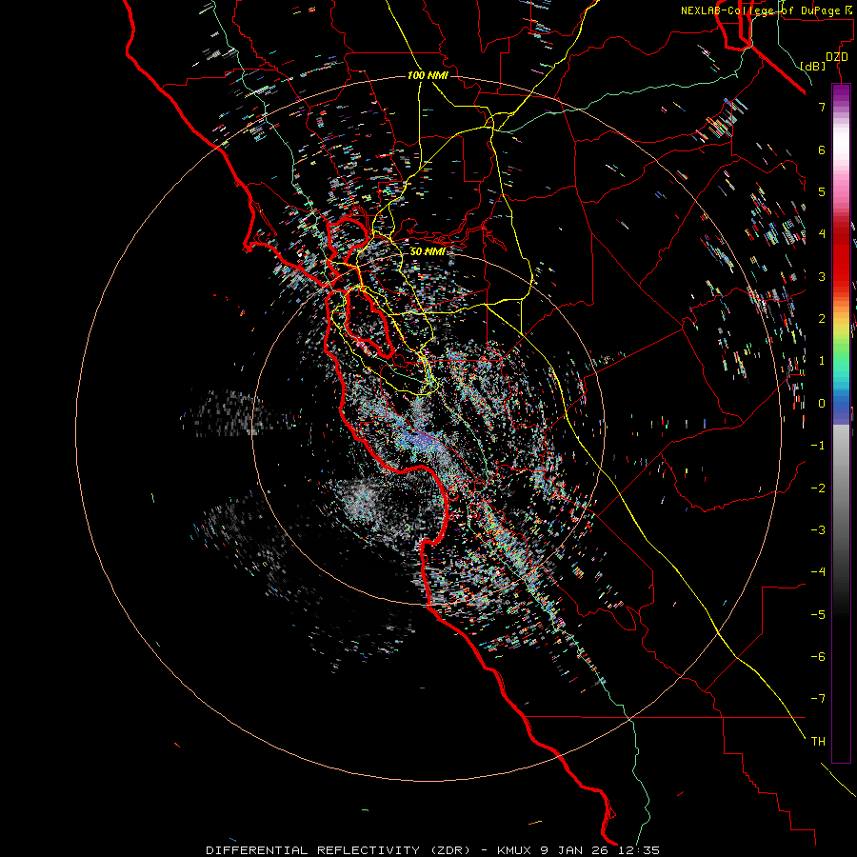The height and width of the screenshot is (857, 857).
Task: Click the 7 value on color scale
Action: point(822,107)
